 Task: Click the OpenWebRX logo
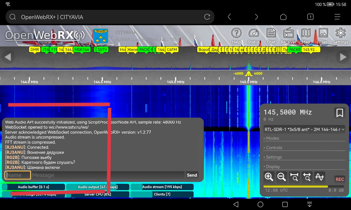(45, 36)
